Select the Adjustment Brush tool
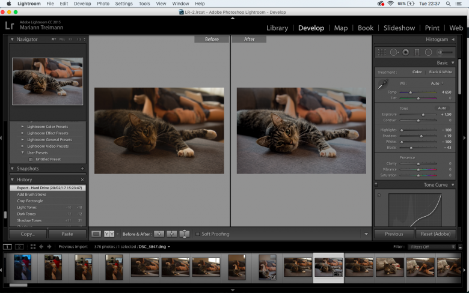This screenshot has width=469, height=293. pos(445,52)
